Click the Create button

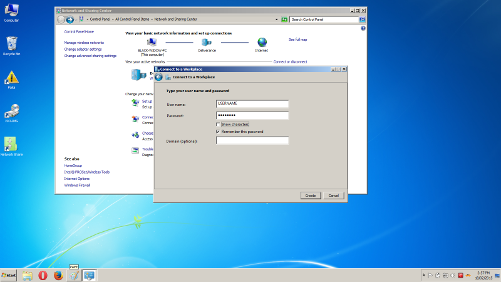(310, 196)
